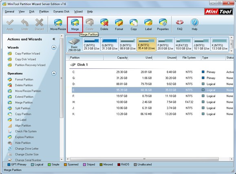Viewport: 236px width, 174px height.
Task: Click the Hide Partition icon in sidebar
Action: pyautogui.click(x=10, y=143)
